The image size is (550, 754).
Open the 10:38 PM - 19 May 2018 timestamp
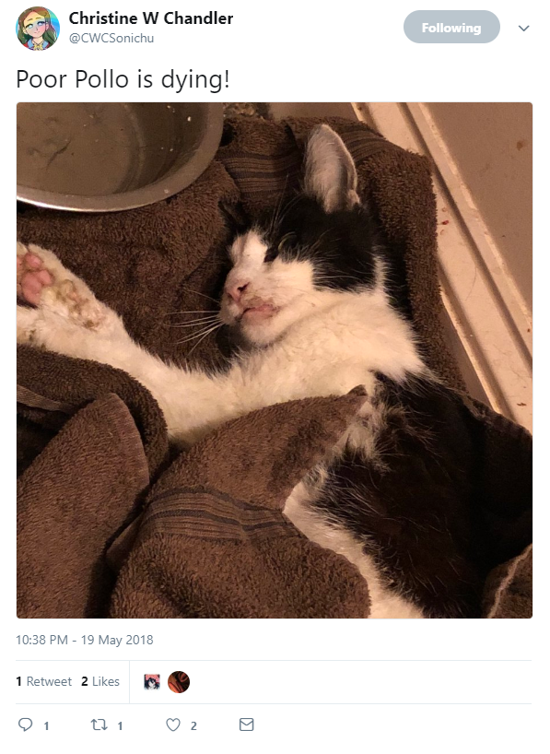point(85,640)
